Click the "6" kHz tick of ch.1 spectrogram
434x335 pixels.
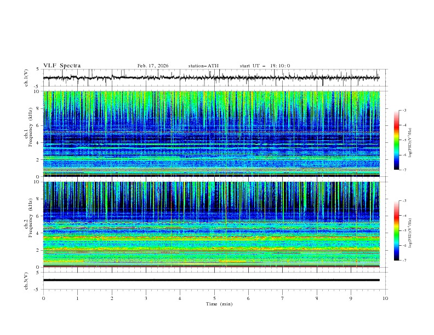coord(39,125)
